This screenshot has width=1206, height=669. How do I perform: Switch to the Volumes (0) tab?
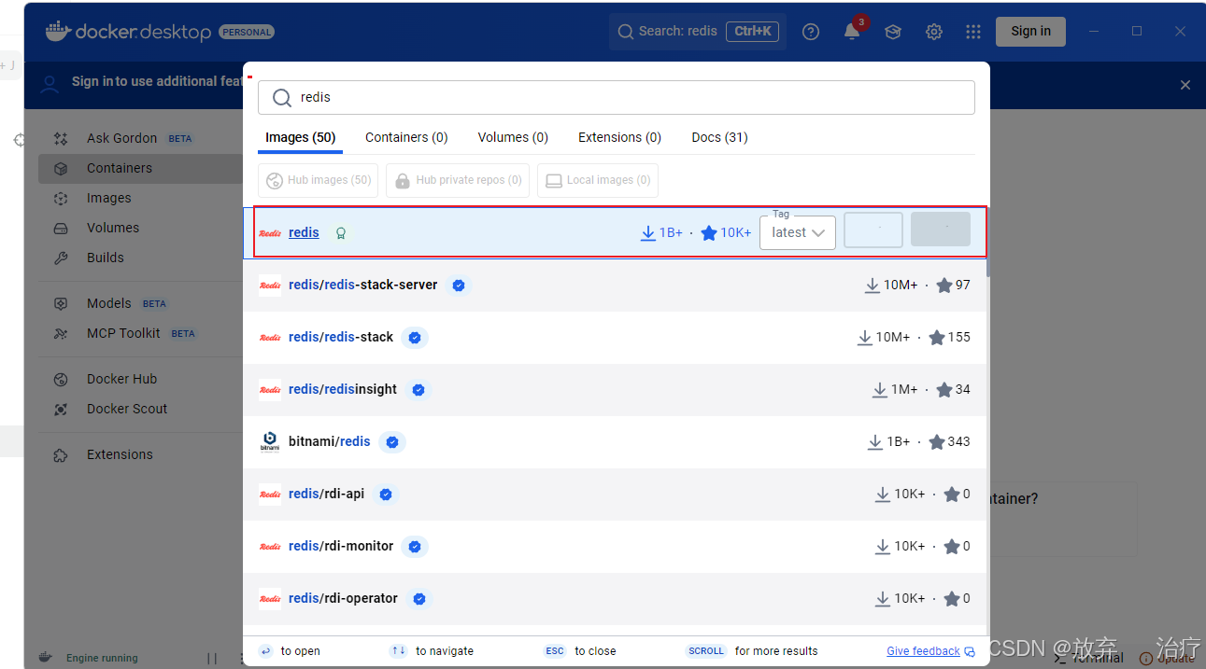(x=513, y=137)
